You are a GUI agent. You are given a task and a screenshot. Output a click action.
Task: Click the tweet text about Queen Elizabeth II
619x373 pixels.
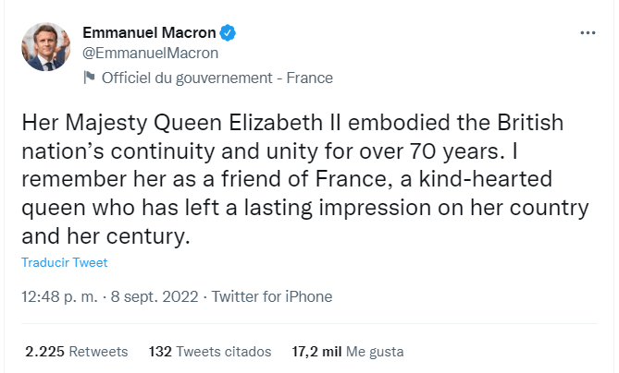[x=304, y=179]
